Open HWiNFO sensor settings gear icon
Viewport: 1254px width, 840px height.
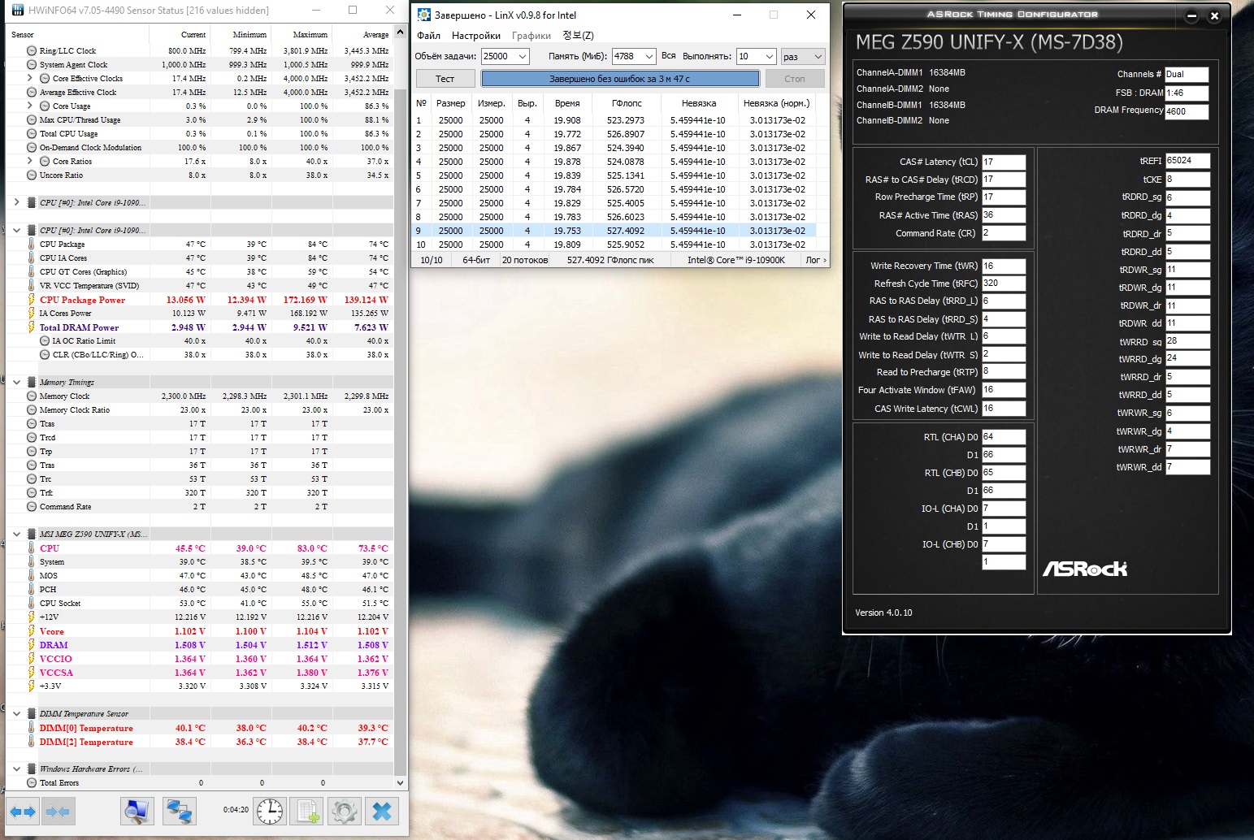(345, 811)
